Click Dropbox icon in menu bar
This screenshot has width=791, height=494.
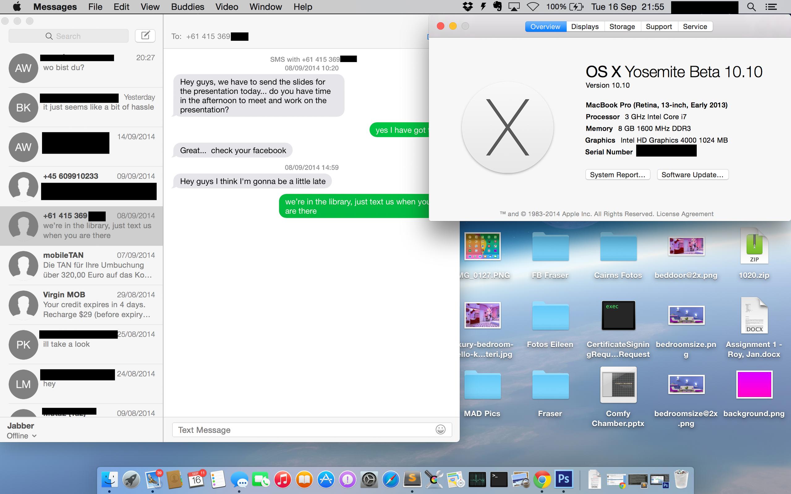[468, 7]
